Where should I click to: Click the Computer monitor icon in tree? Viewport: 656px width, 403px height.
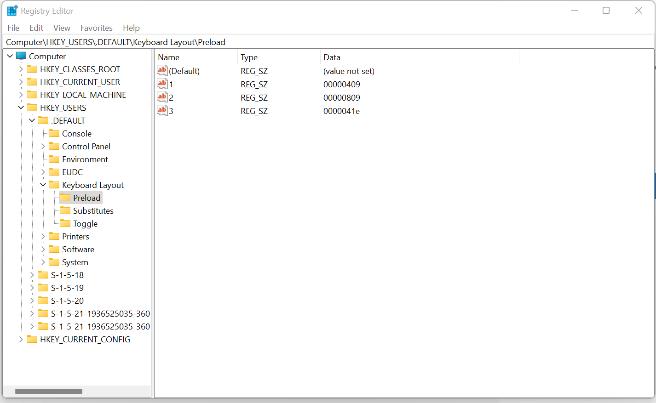click(21, 56)
